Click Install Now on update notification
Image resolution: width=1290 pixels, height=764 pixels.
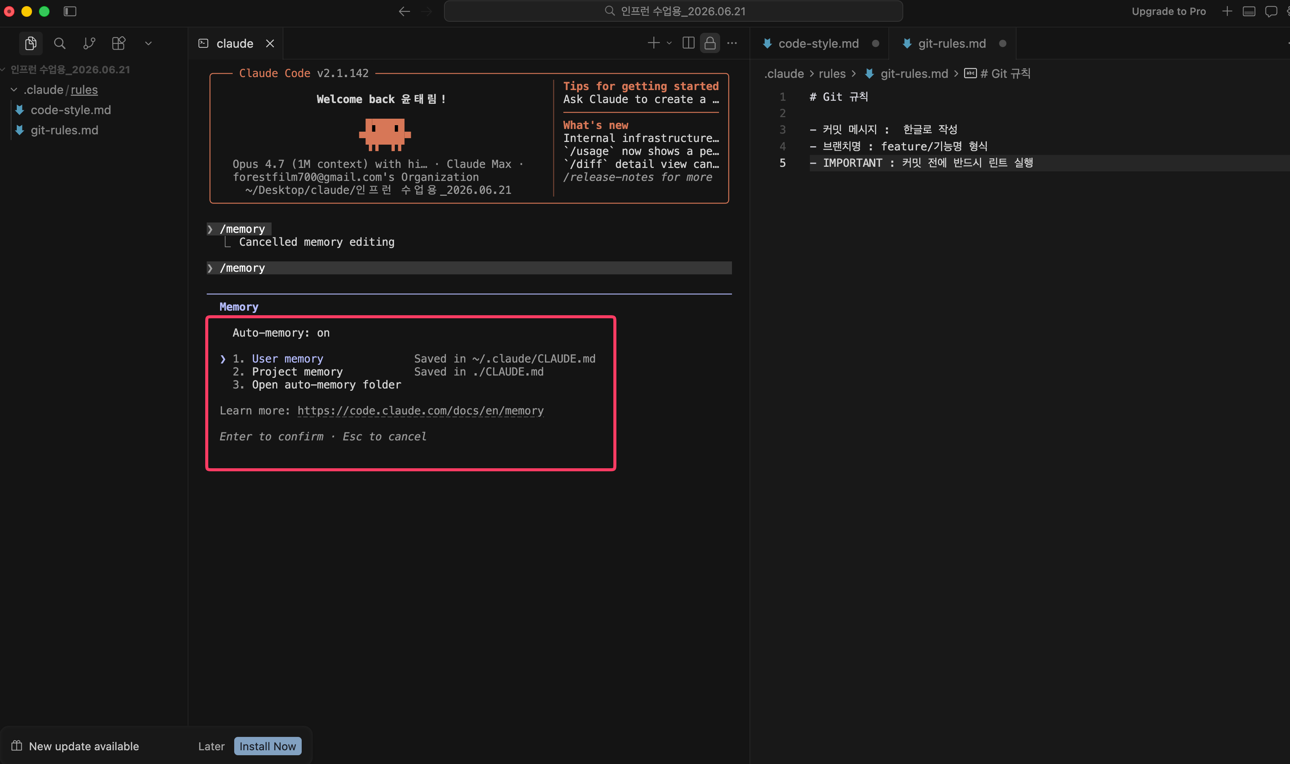[267, 746]
